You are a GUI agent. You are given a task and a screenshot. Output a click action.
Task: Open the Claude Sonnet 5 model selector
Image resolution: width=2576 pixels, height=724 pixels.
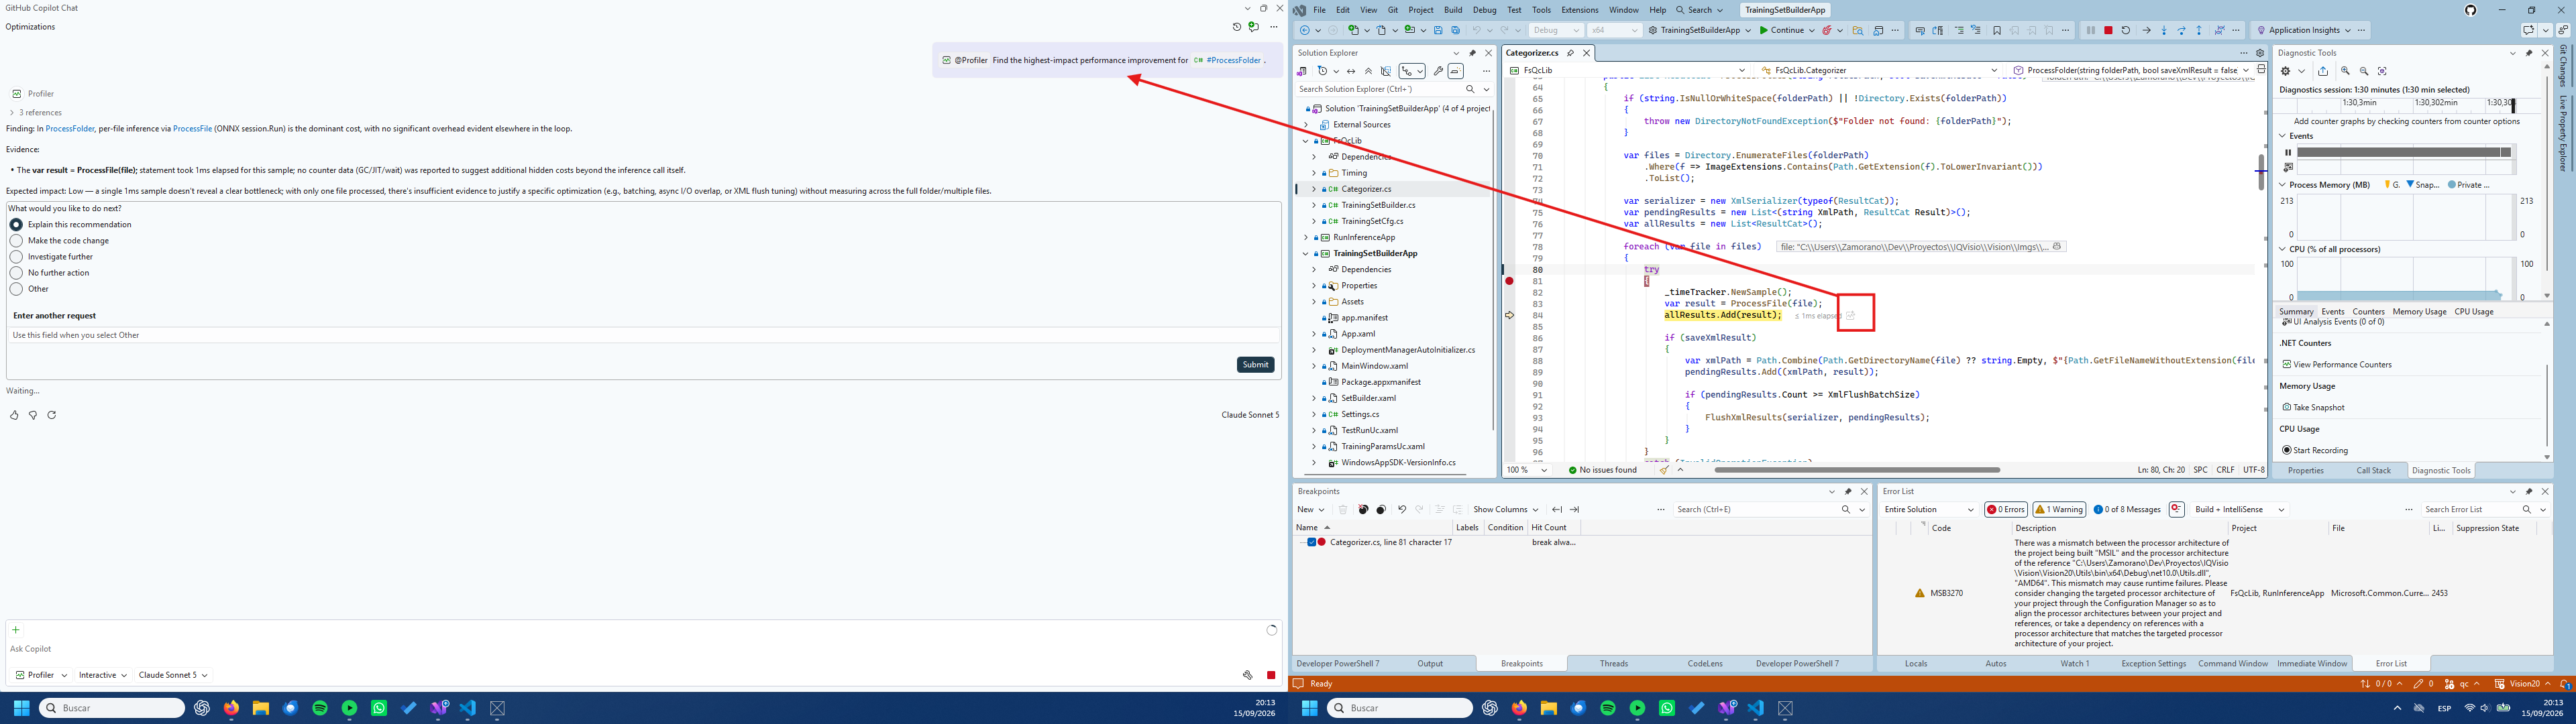point(172,675)
